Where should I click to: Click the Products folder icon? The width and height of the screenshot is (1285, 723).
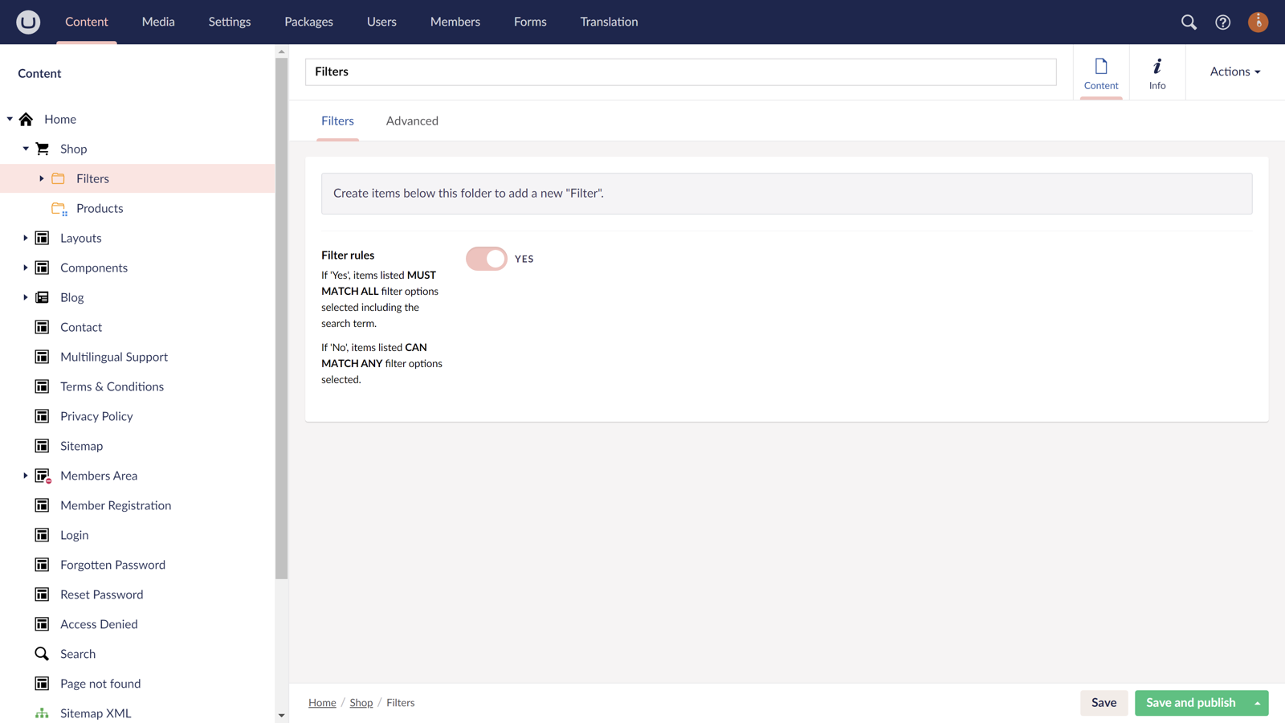click(x=59, y=209)
